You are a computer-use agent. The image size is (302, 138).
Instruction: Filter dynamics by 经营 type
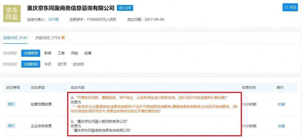coord(88,53)
